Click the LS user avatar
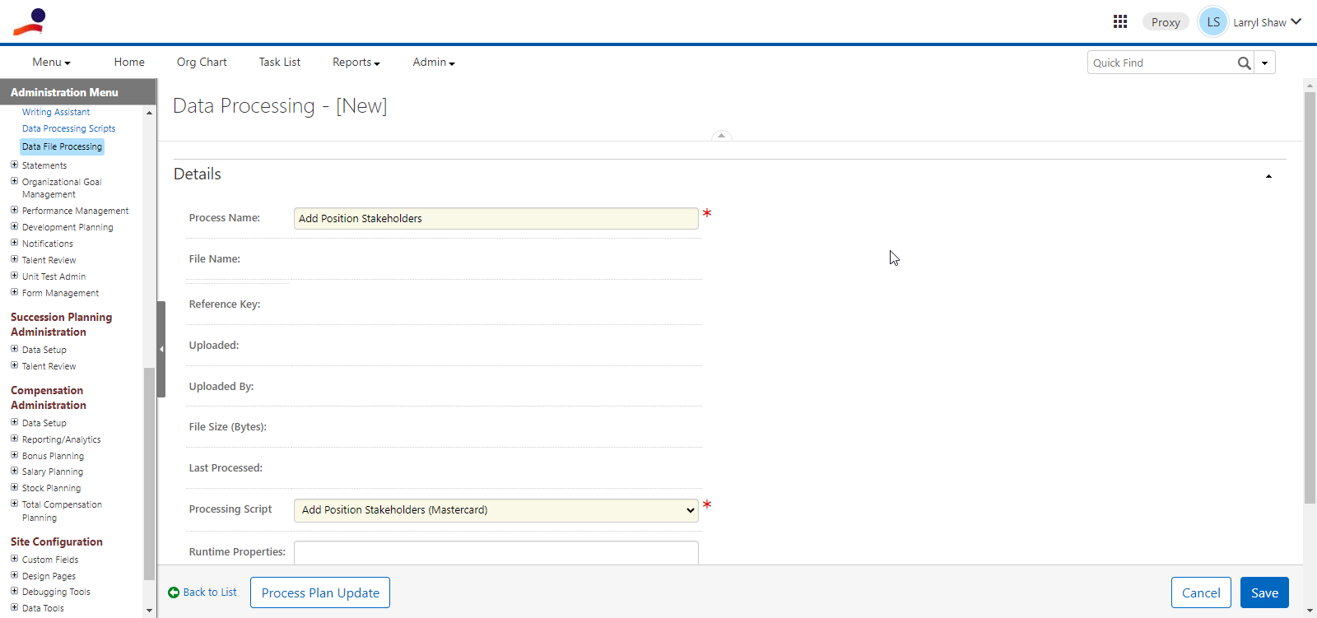Screen dimensions: 1317x618 point(1213,22)
